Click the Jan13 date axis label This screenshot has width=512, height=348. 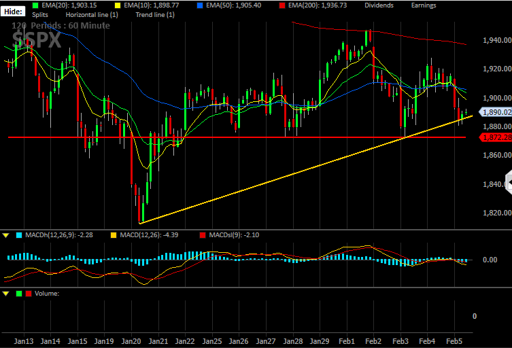[24, 341]
